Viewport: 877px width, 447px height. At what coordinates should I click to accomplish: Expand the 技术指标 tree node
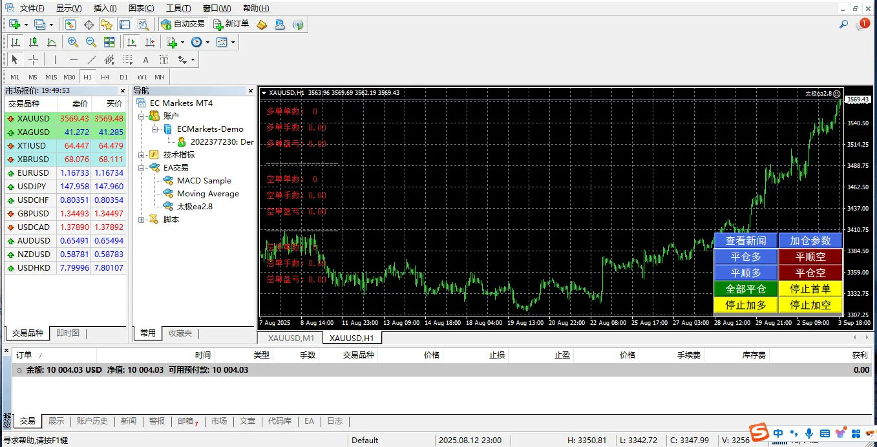point(142,155)
